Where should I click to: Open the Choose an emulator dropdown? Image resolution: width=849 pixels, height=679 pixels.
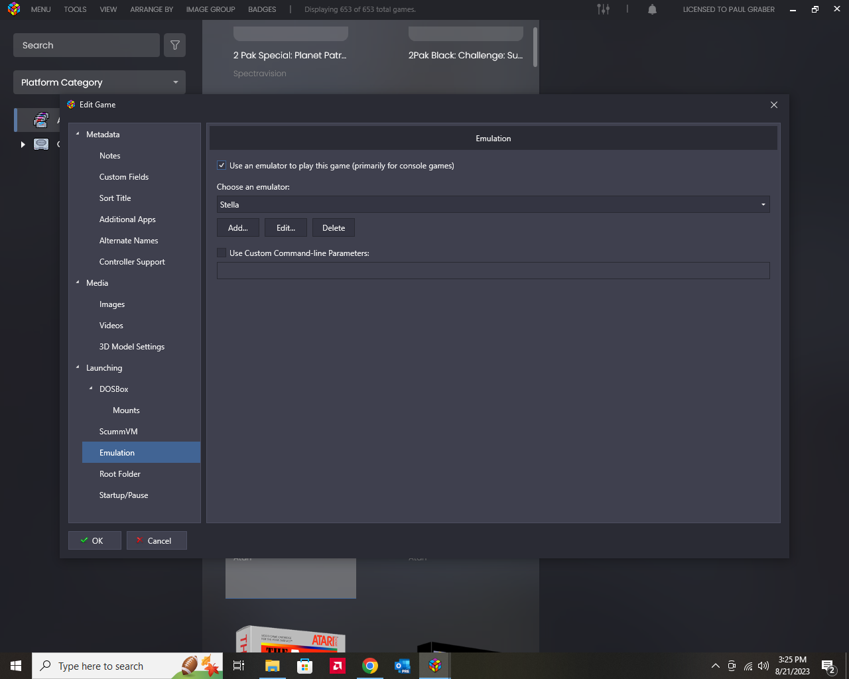(x=493, y=205)
